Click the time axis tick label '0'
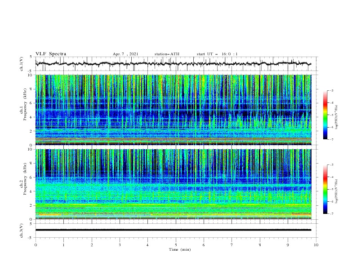Image resolution: width=356 pixels, height=275 pixels. tap(36, 245)
